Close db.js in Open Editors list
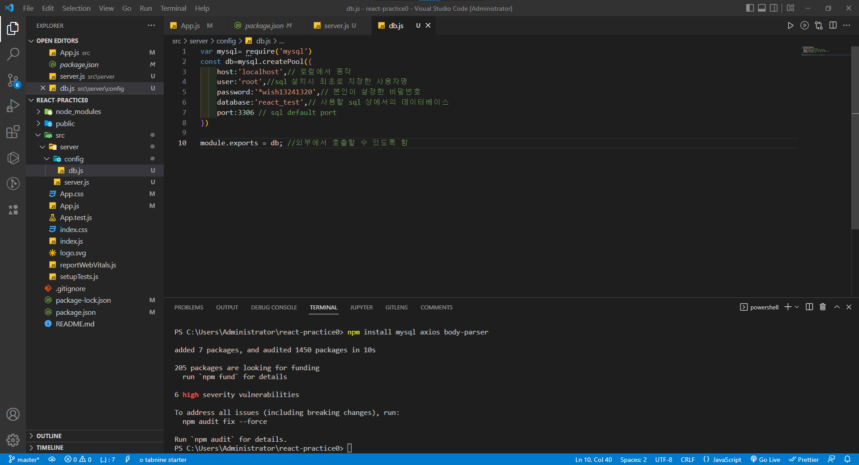This screenshot has width=859, height=465. [43, 88]
